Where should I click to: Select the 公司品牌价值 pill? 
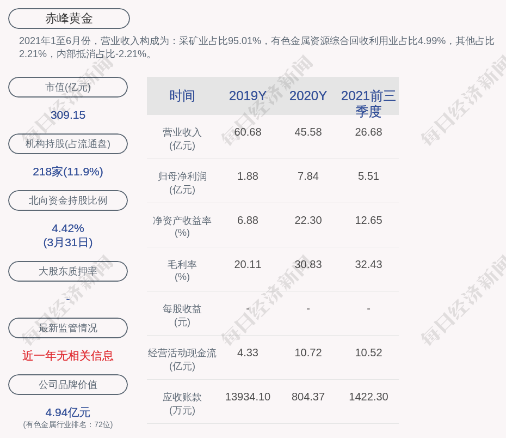[68, 385]
